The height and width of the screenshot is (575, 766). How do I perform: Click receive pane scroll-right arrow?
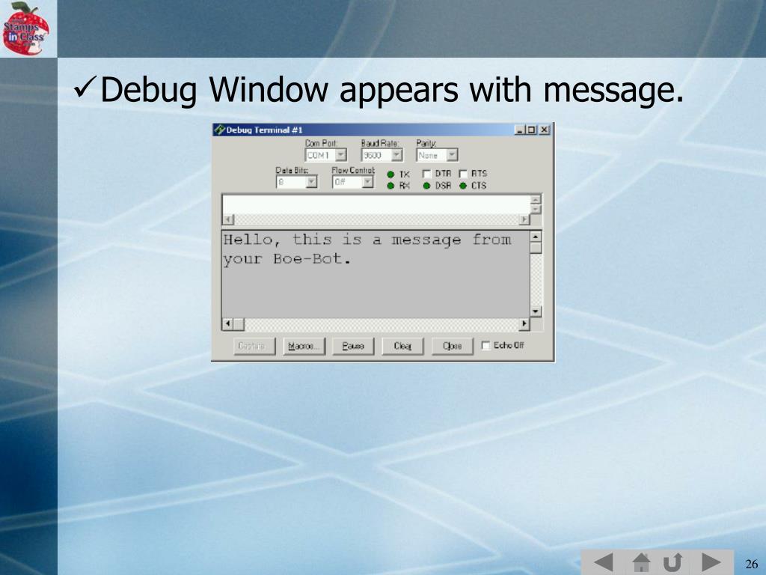point(524,323)
